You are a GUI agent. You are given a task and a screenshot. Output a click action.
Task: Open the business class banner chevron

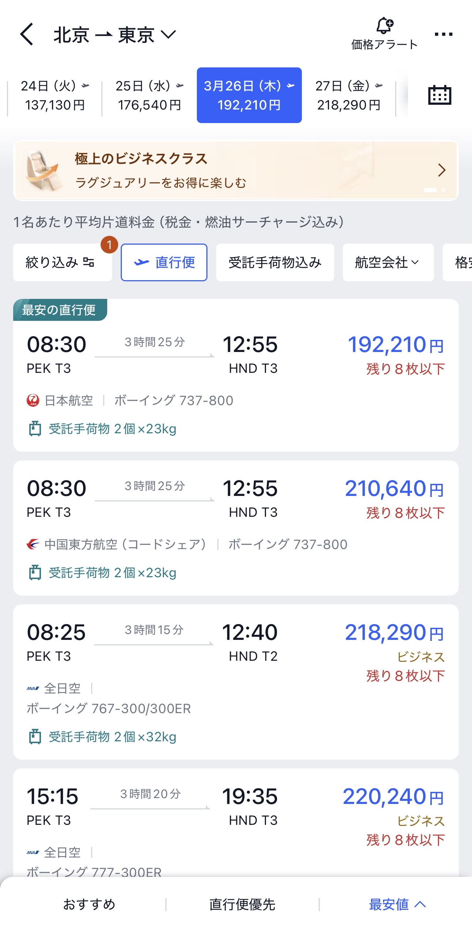click(442, 170)
